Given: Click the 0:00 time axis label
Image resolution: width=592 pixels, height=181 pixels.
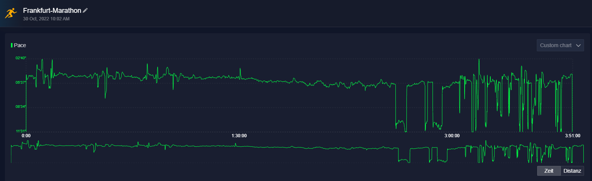Looking at the screenshot, I should coord(26,135).
